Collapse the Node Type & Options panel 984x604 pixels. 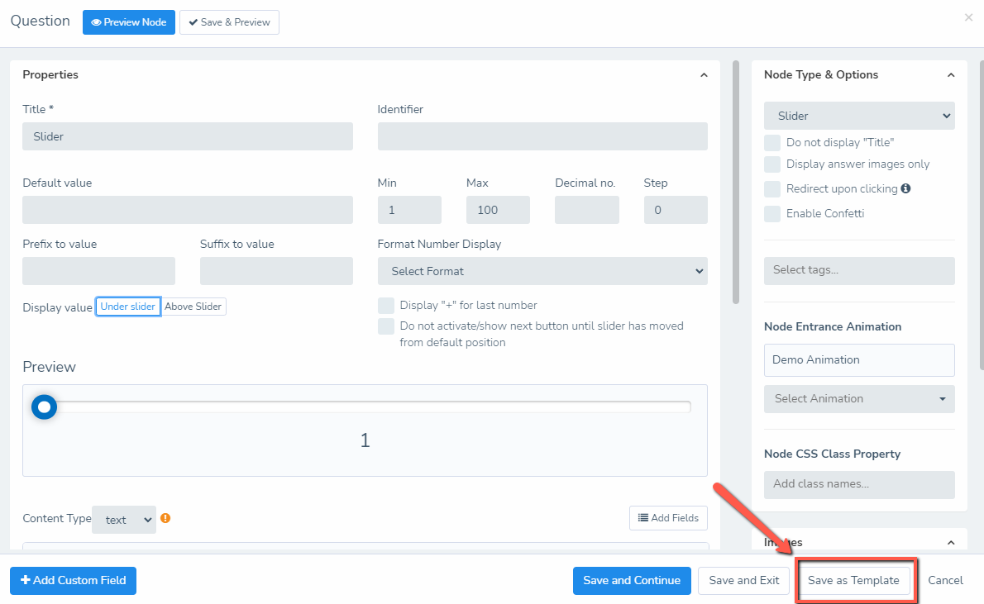point(950,75)
